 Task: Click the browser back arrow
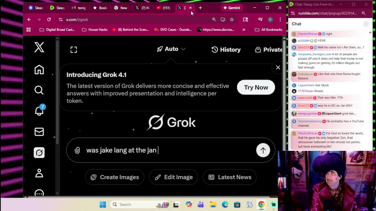[x=29, y=19]
